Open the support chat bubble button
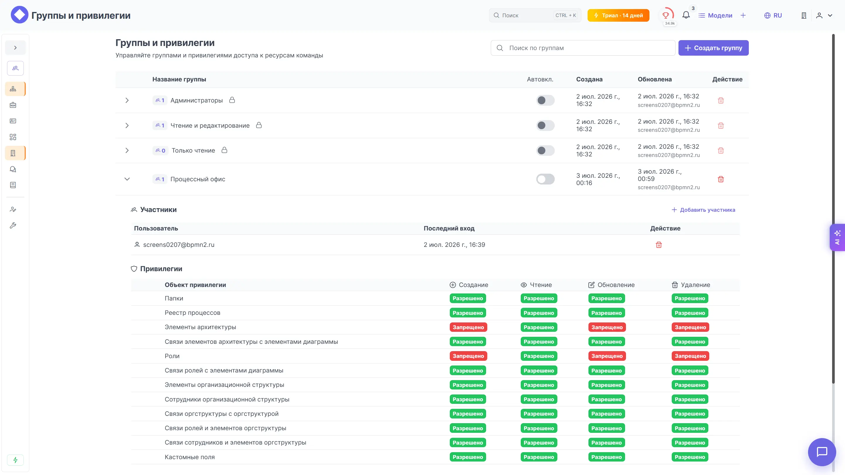The height and width of the screenshot is (475, 845). (822, 452)
